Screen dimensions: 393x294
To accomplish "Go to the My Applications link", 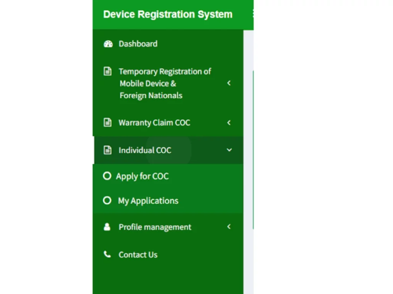I will (148, 201).
